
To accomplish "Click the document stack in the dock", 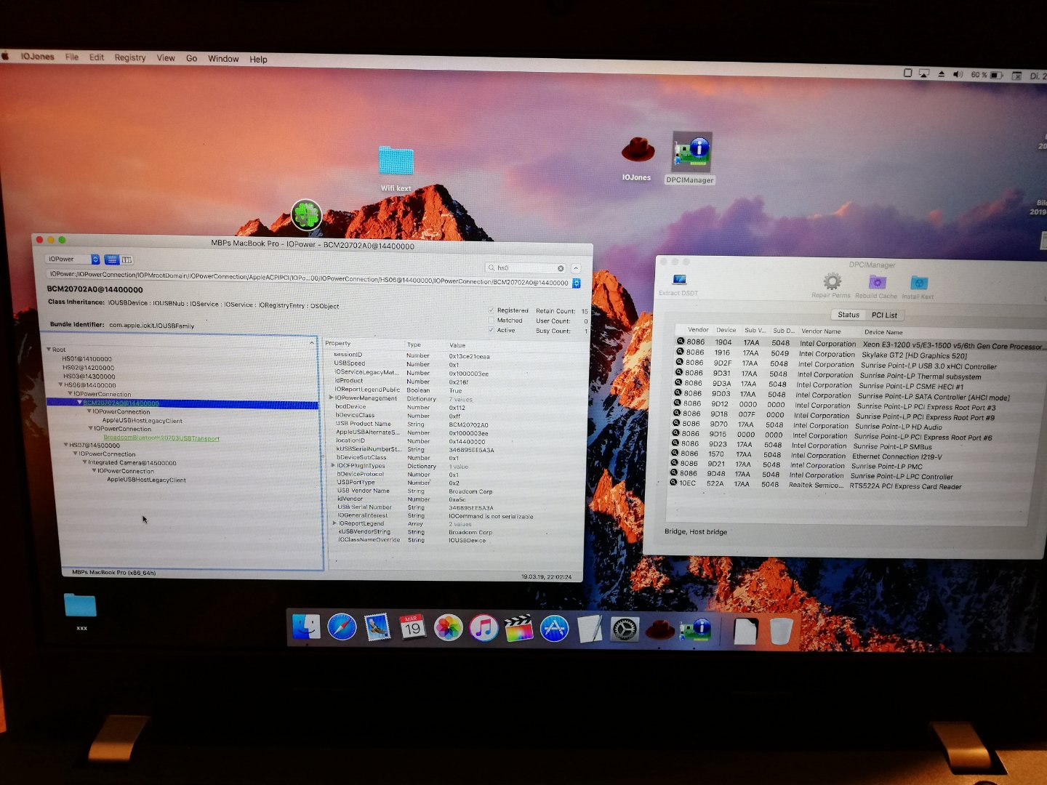I will 745,631.
